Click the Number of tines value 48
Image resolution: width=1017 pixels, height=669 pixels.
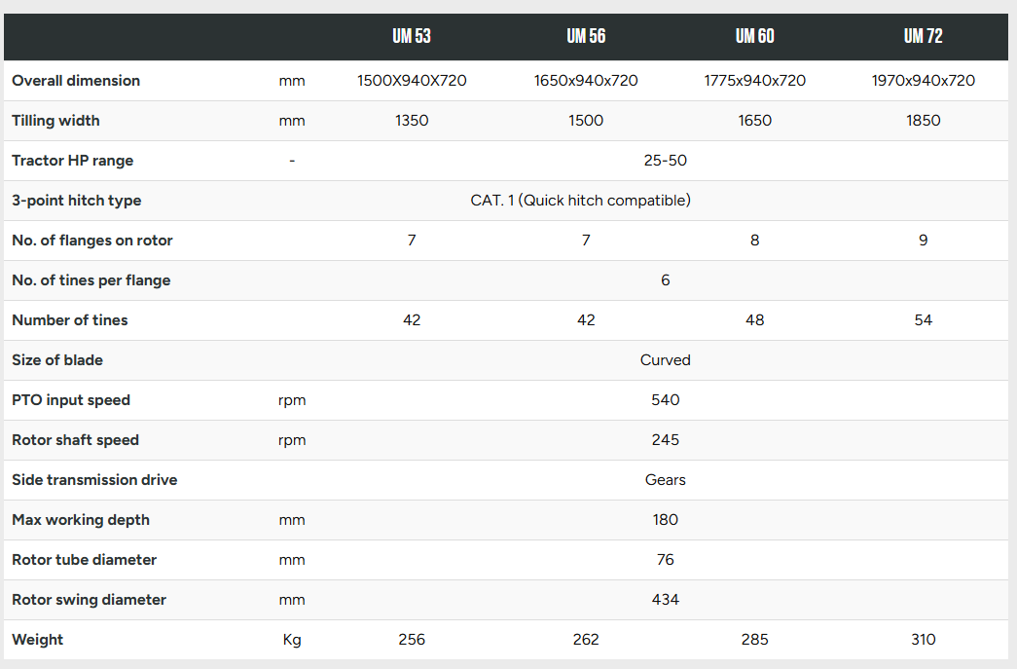[x=755, y=320]
